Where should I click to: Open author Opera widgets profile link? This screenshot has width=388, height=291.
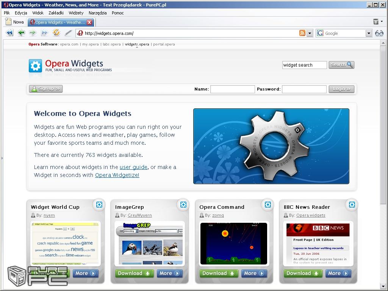(x=311, y=215)
